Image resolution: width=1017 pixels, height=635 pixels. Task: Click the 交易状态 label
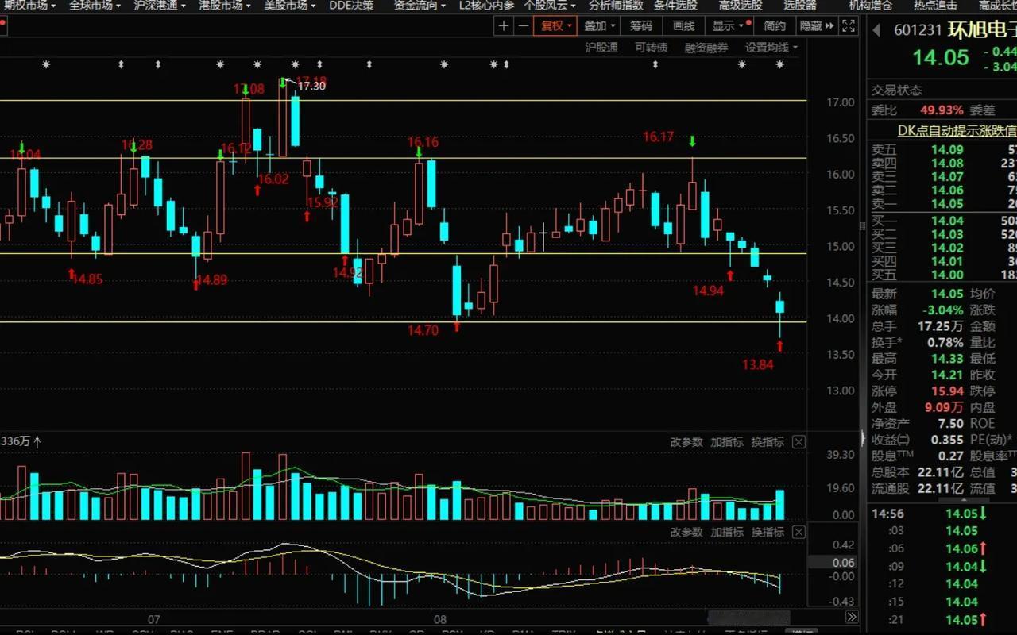[897, 90]
